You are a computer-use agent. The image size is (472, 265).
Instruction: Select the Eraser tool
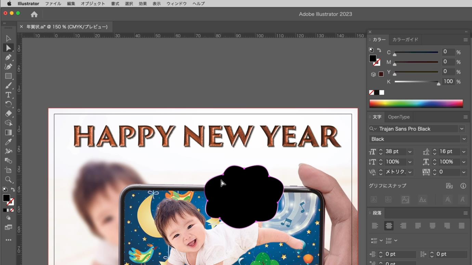pyautogui.click(x=8, y=114)
